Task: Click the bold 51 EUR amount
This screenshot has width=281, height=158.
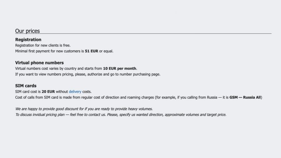Action: click(x=91, y=51)
